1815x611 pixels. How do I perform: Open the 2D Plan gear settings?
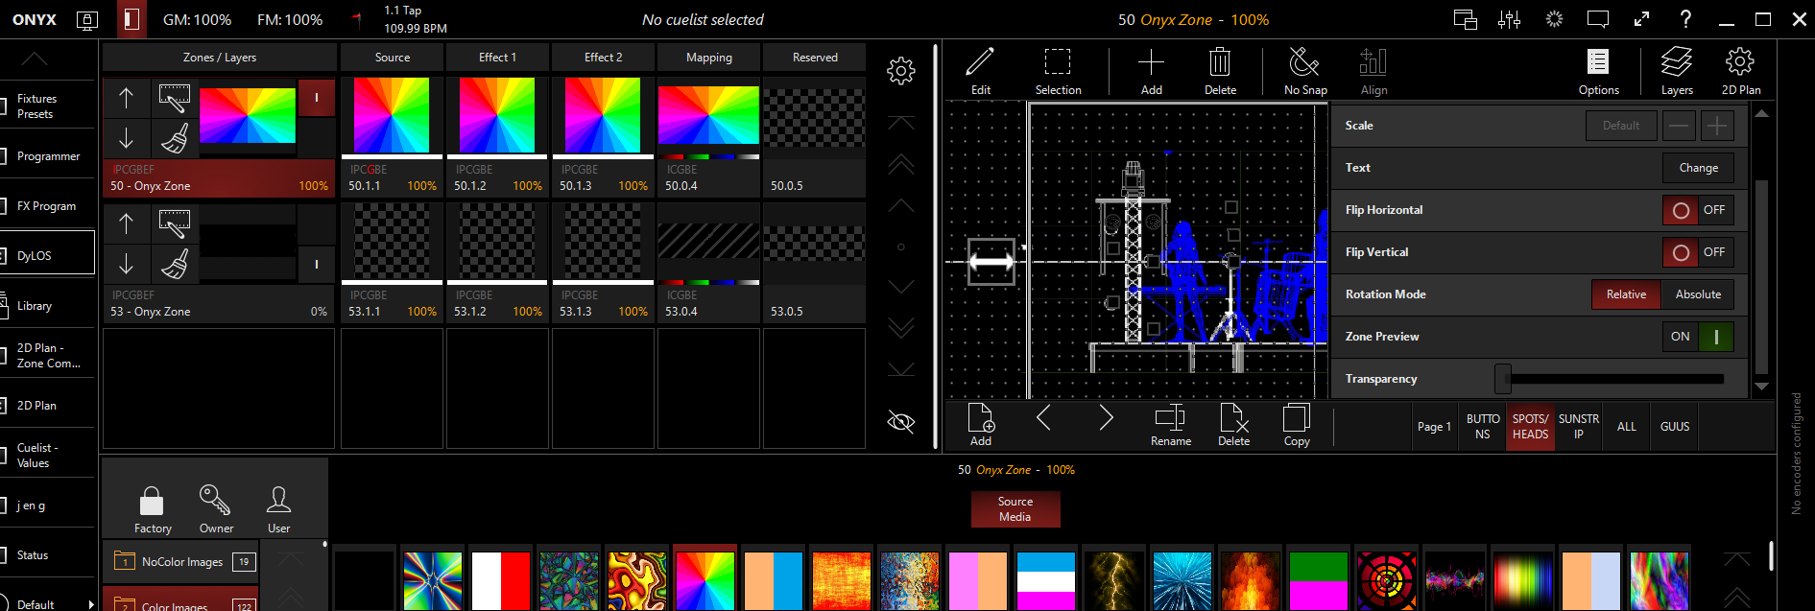[x=1740, y=71]
